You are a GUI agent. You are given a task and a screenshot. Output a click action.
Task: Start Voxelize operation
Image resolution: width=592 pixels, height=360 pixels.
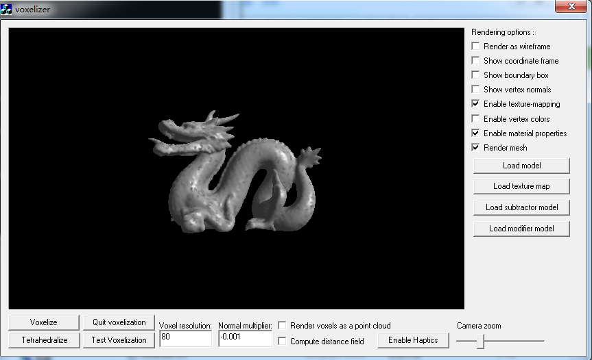(x=44, y=322)
